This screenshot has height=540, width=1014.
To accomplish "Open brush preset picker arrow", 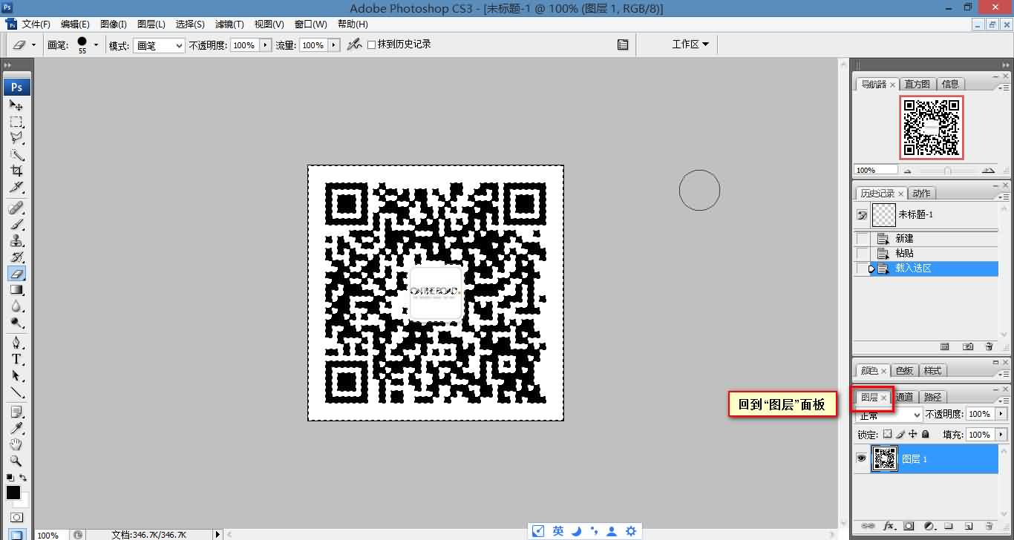I will click(x=96, y=45).
